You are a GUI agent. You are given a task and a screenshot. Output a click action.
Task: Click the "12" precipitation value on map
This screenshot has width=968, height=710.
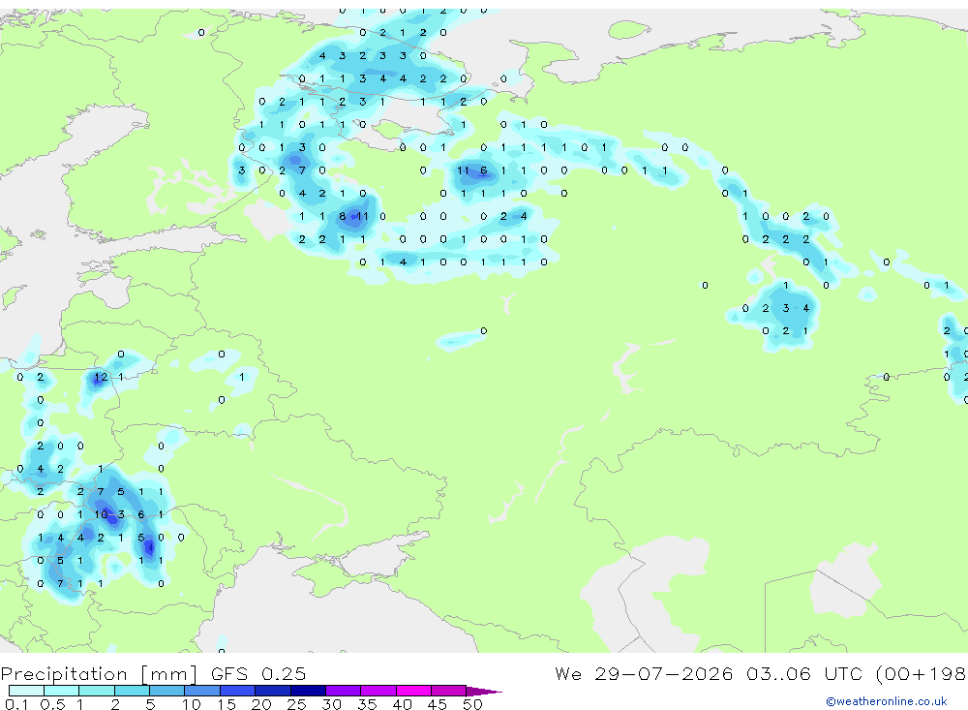(x=101, y=377)
